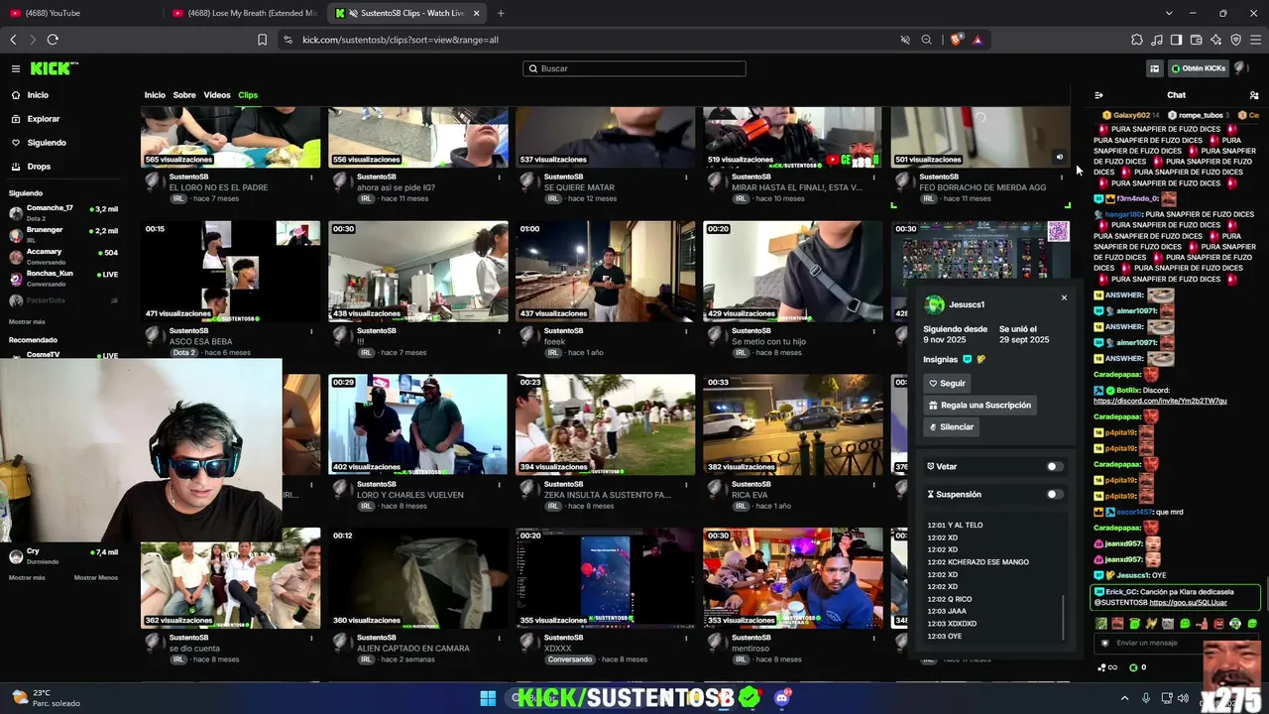Screen dimensions: 1269x714
Task: Open options menu for ALIEN CAPTADO EN CAMARA clip
Action: tap(499, 639)
